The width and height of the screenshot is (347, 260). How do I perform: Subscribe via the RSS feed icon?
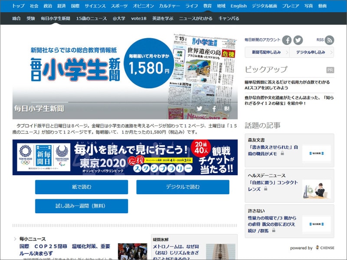(330, 40)
